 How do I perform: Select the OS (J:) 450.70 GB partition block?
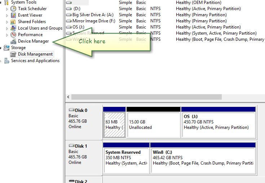click(x=219, y=125)
